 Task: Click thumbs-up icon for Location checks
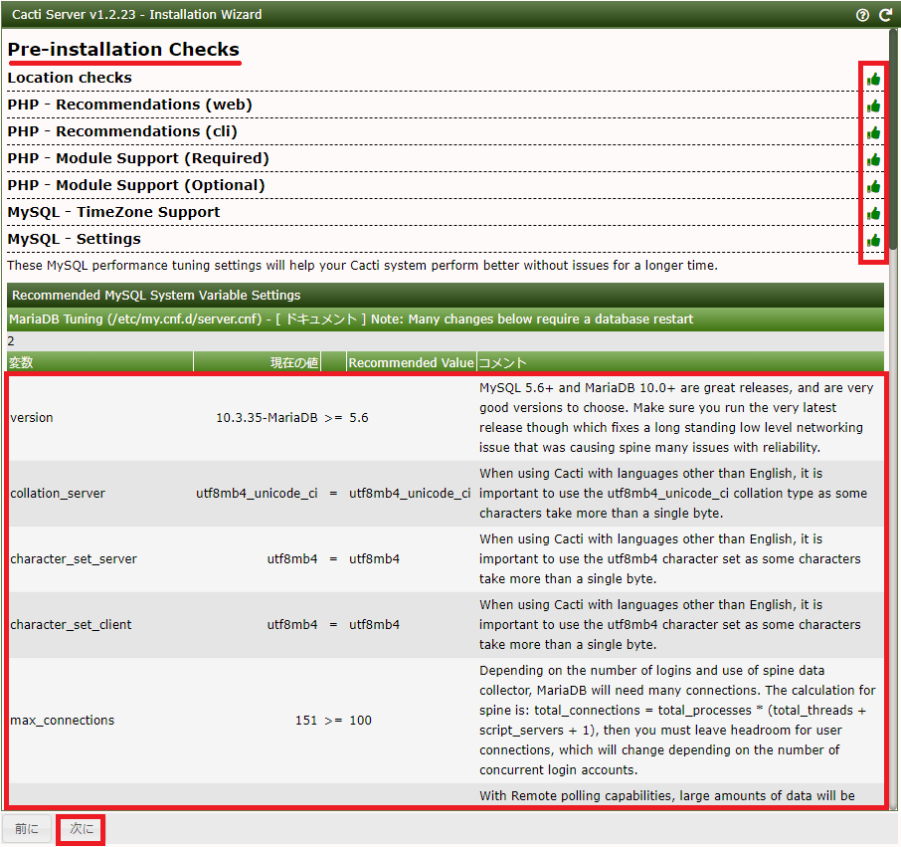click(873, 79)
